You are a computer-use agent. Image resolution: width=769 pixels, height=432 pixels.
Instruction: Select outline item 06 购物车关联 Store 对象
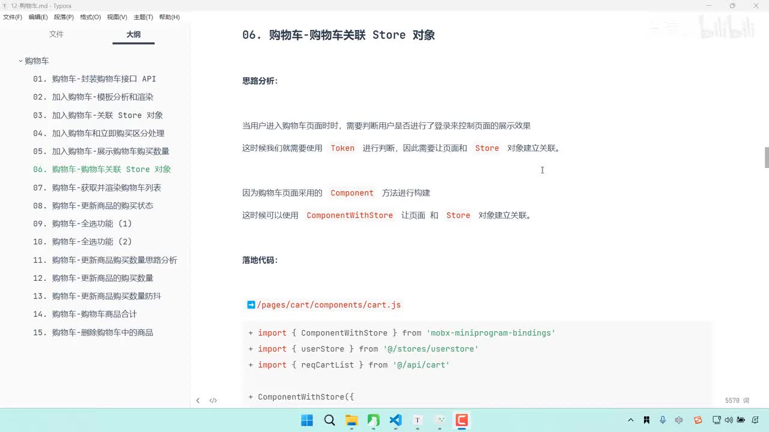(x=102, y=169)
